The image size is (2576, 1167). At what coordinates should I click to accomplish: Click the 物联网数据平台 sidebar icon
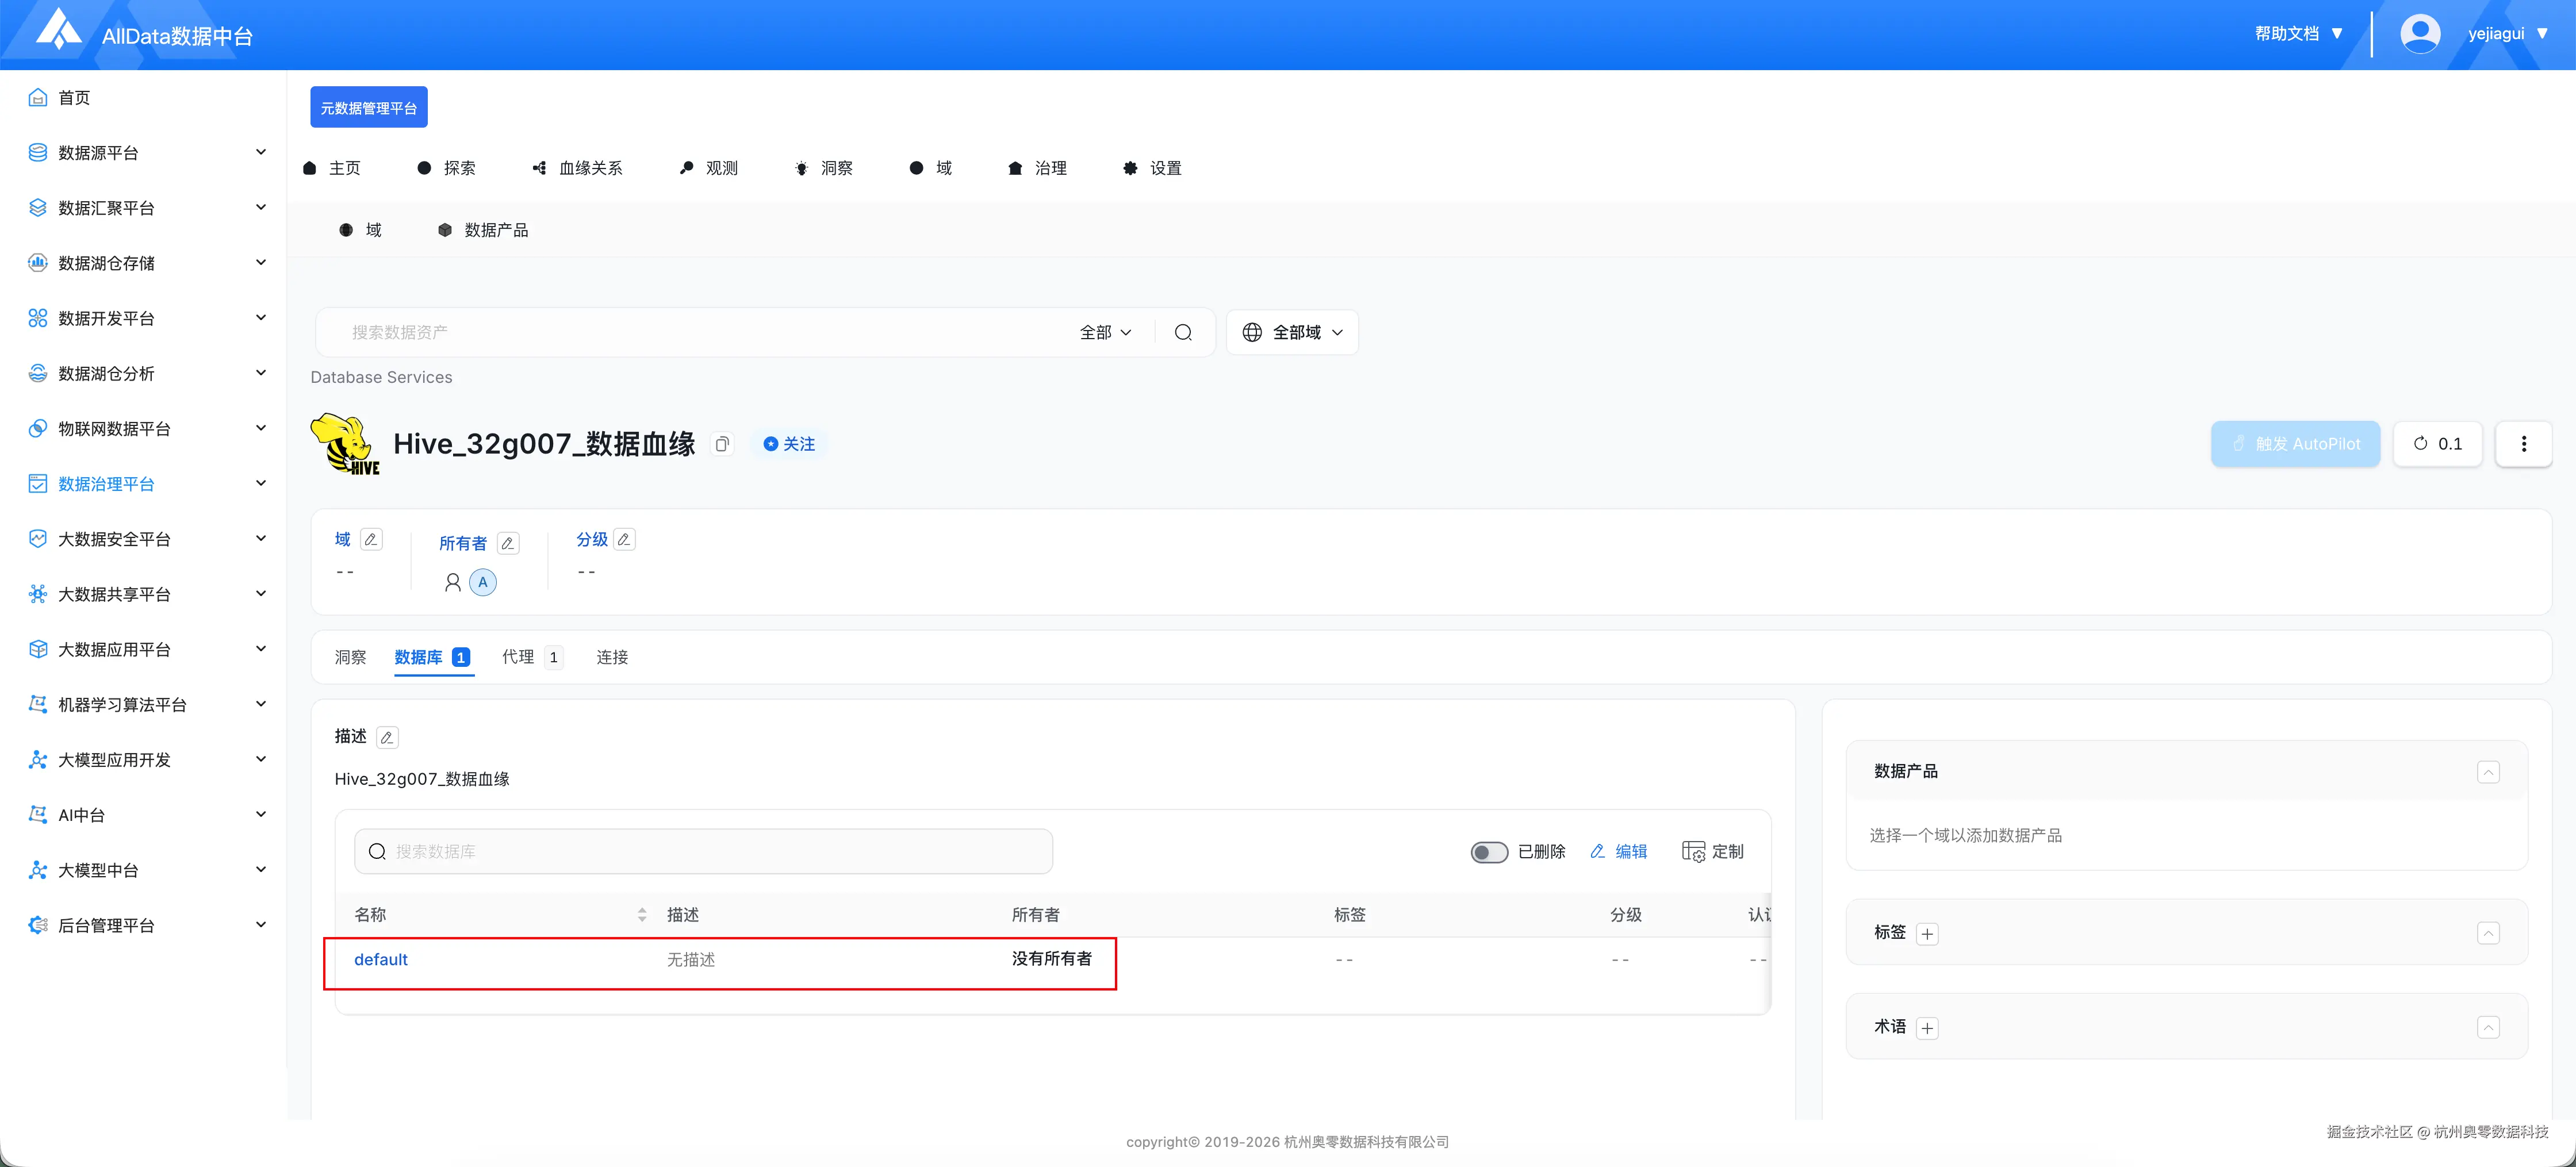click(x=38, y=428)
